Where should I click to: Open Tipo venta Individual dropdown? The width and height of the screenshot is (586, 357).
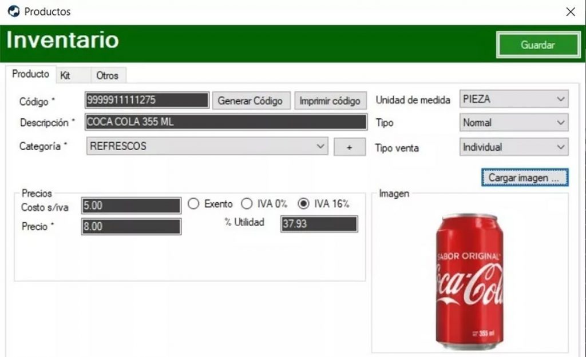pos(514,147)
